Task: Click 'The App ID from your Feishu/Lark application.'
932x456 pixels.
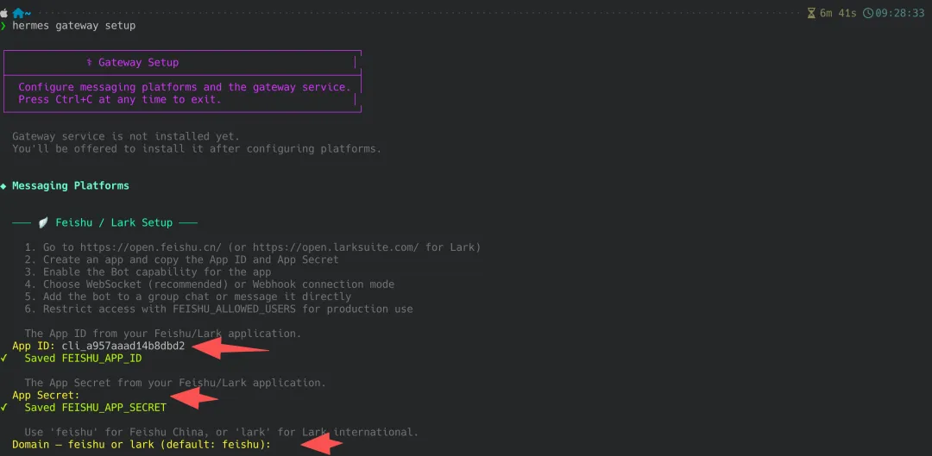Action: point(163,334)
